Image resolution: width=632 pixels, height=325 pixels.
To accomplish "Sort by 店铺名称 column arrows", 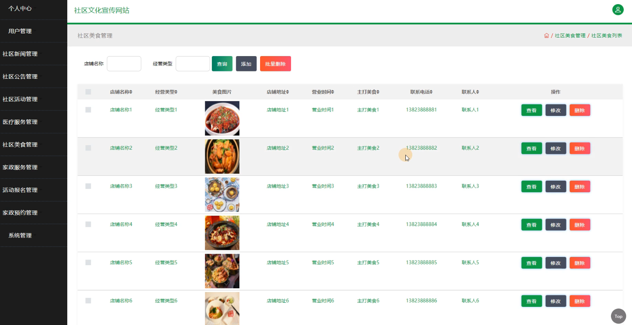I will click(131, 92).
